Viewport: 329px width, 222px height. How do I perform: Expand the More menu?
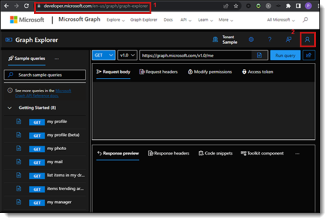[x=226, y=20]
